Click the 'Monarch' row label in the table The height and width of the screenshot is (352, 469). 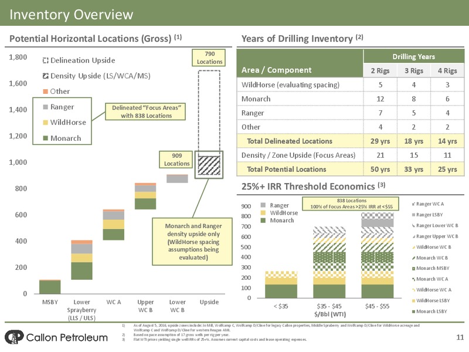[256, 99]
